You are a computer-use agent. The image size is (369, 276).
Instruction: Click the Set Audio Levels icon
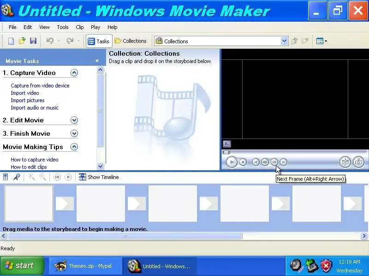pyautogui.click(x=6, y=177)
